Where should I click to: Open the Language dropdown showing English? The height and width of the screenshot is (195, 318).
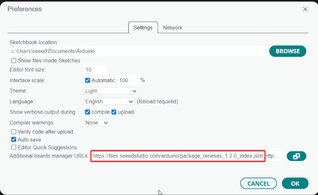pos(109,102)
